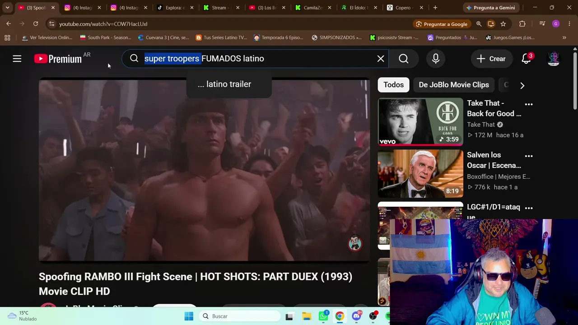578x325 pixels.
Task: Open the Boxoffice channel name link
Action: tap(499, 176)
